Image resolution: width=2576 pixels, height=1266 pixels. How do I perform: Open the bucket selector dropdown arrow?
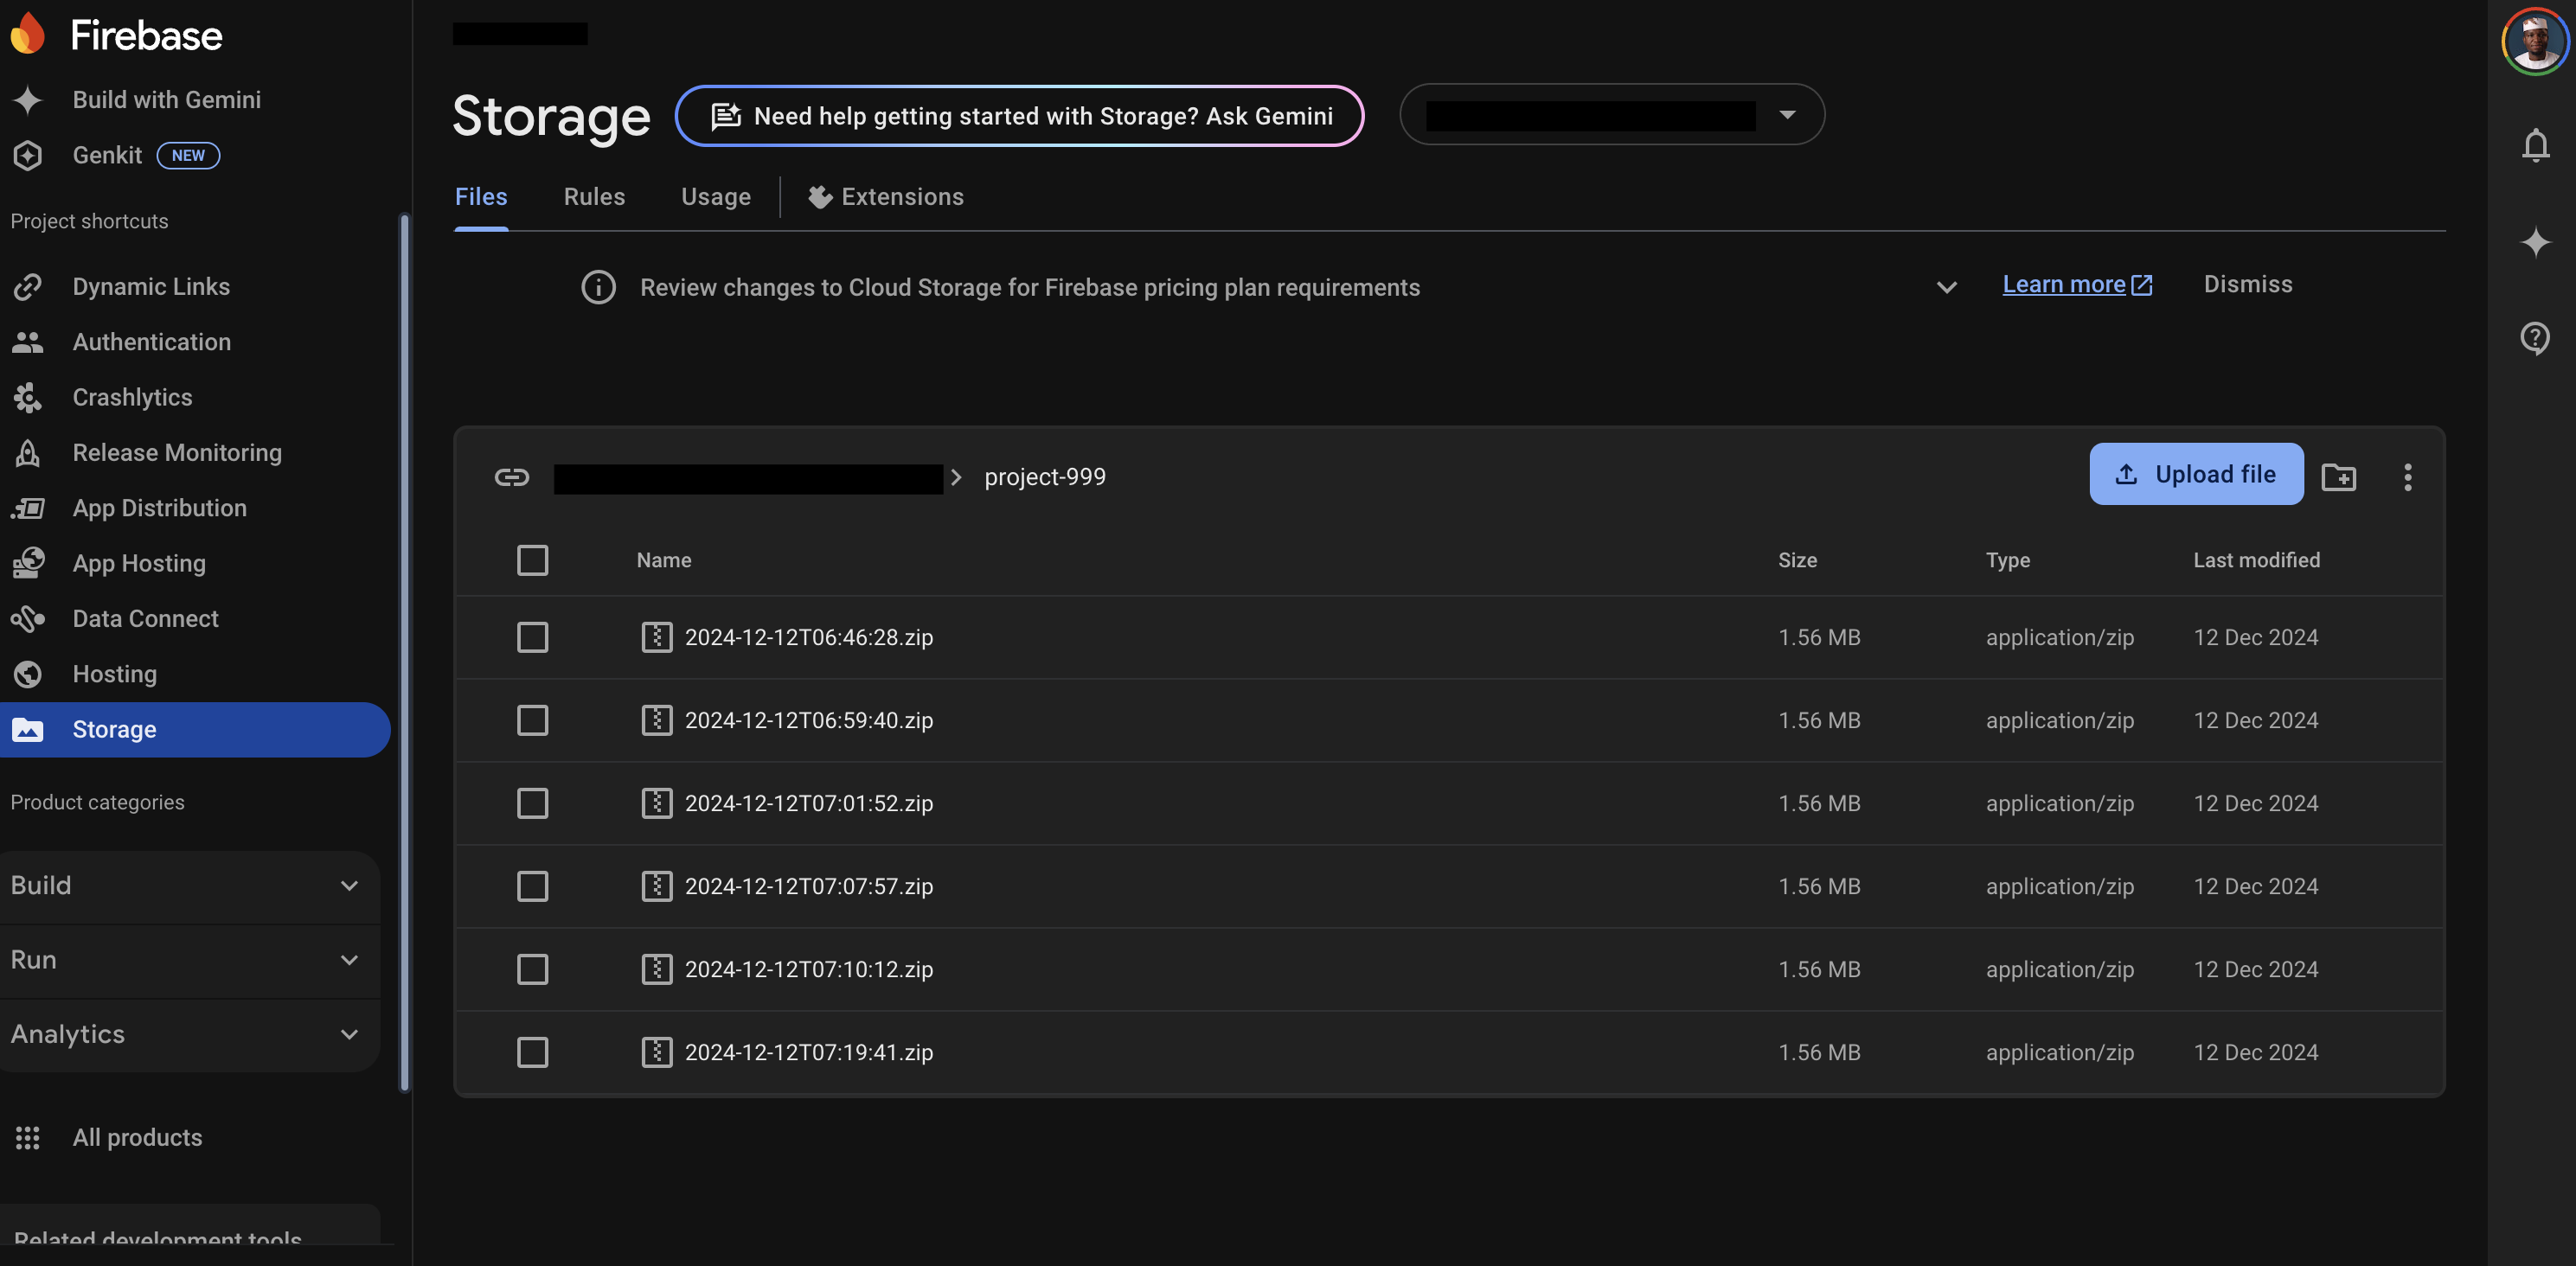1787,115
